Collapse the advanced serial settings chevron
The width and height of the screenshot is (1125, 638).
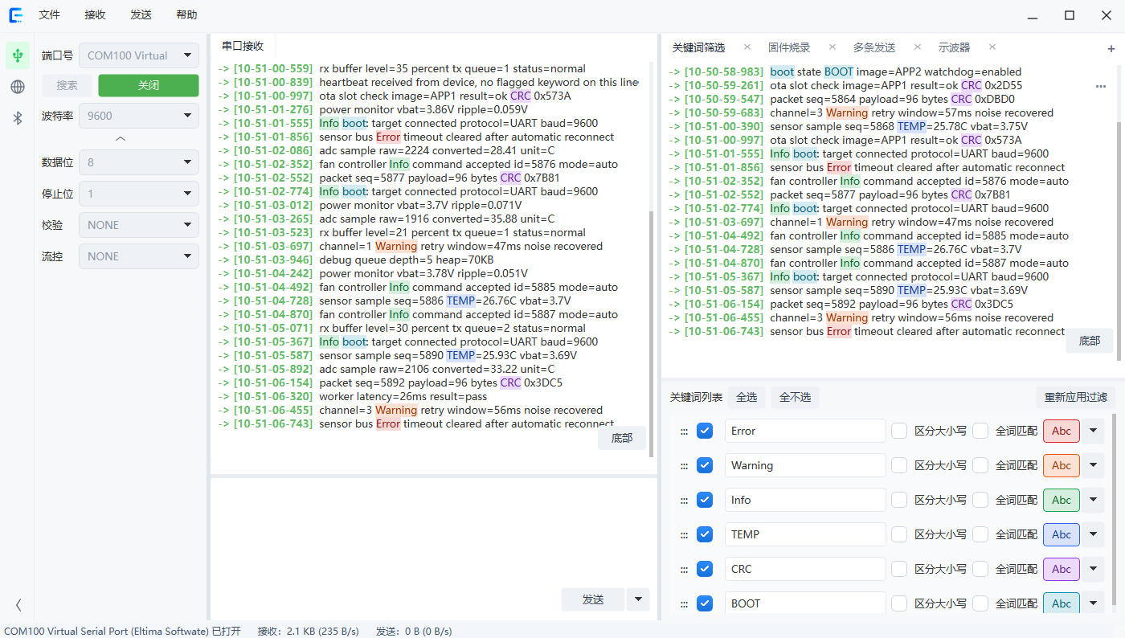click(x=121, y=139)
